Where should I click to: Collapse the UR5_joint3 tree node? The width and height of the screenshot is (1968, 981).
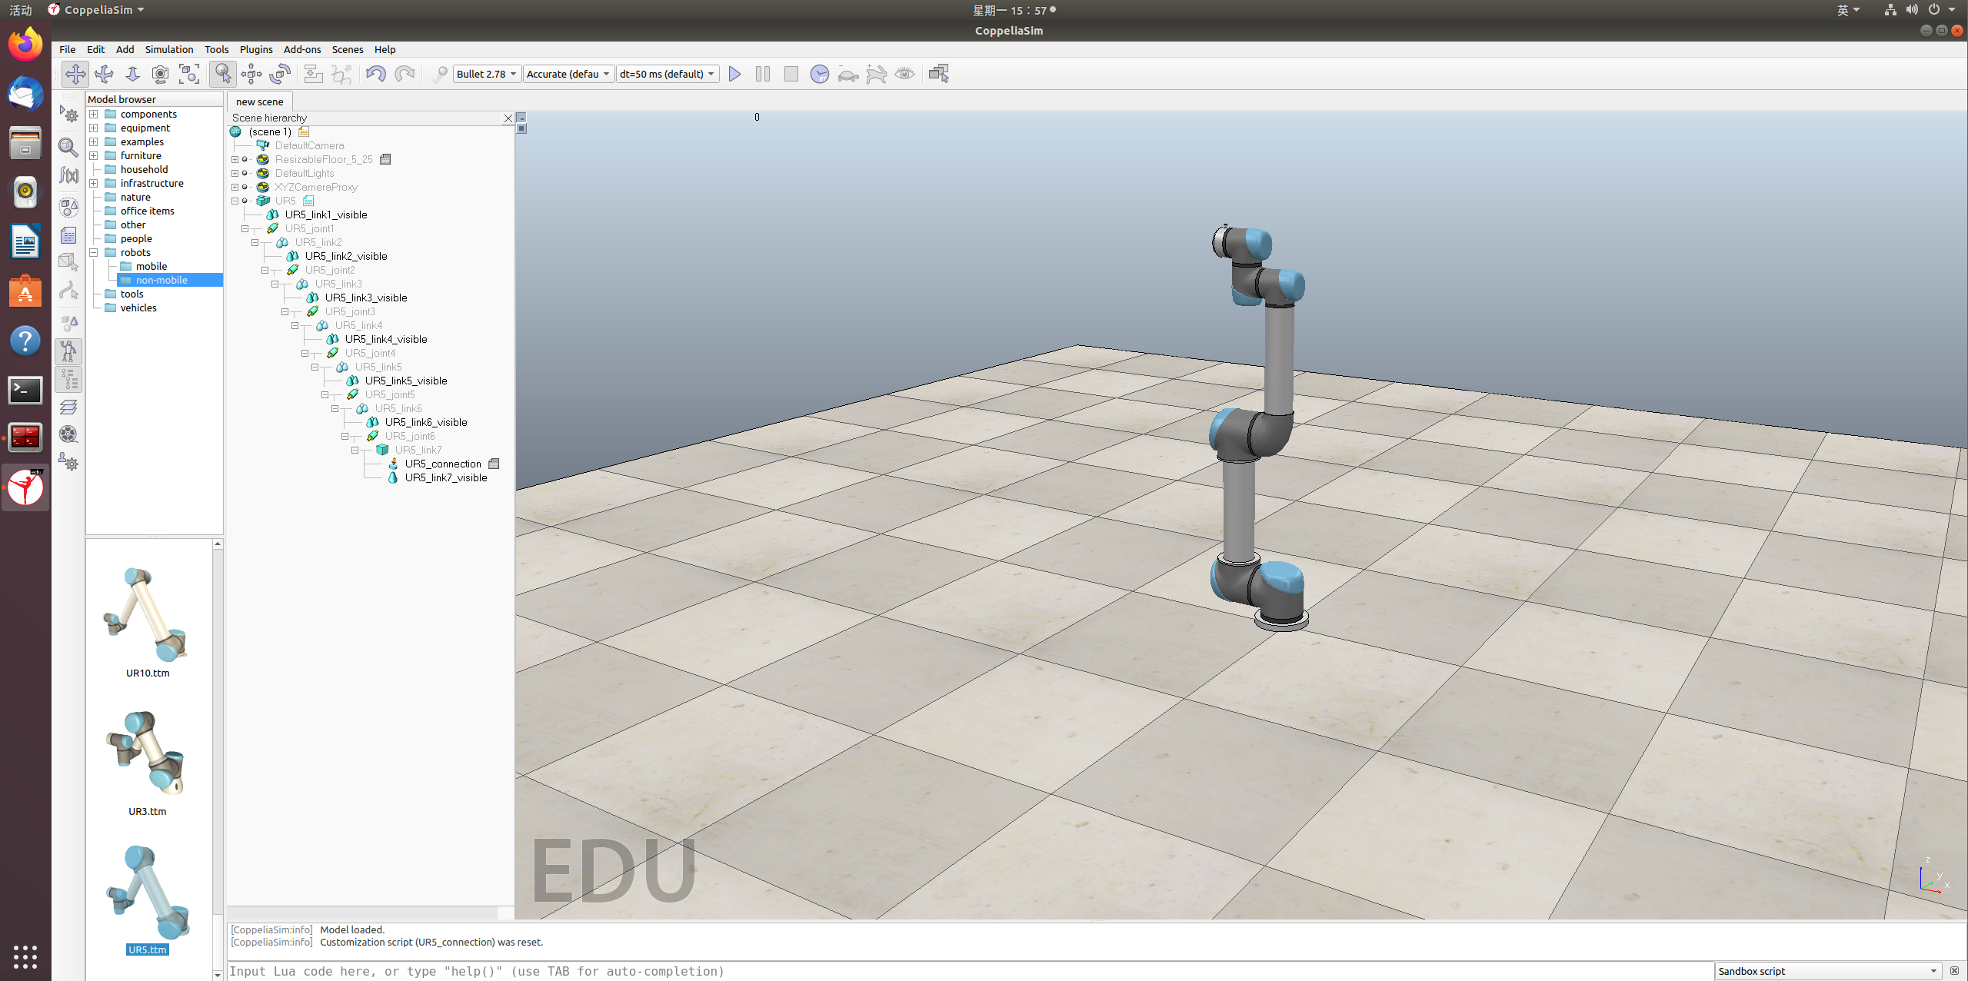coord(285,311)
